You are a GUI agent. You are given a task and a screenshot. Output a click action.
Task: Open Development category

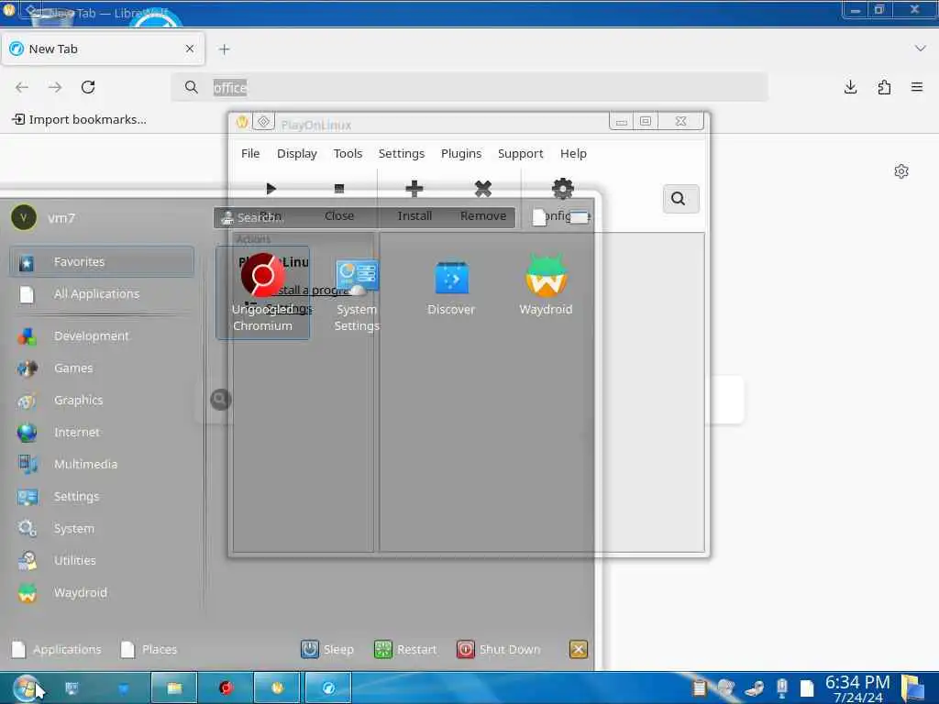tap(102, 335)
